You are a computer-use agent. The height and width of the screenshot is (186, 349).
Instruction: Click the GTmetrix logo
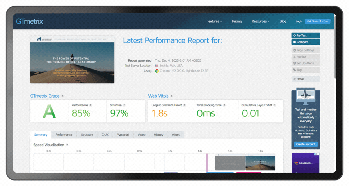(x=30, y=21)
